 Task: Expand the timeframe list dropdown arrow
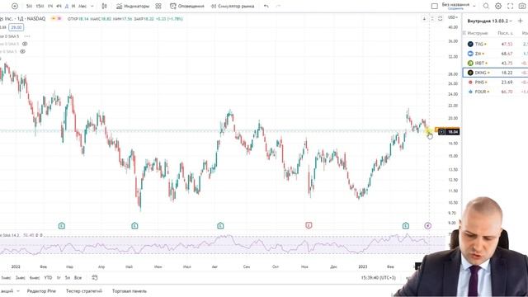pos(92,6)
